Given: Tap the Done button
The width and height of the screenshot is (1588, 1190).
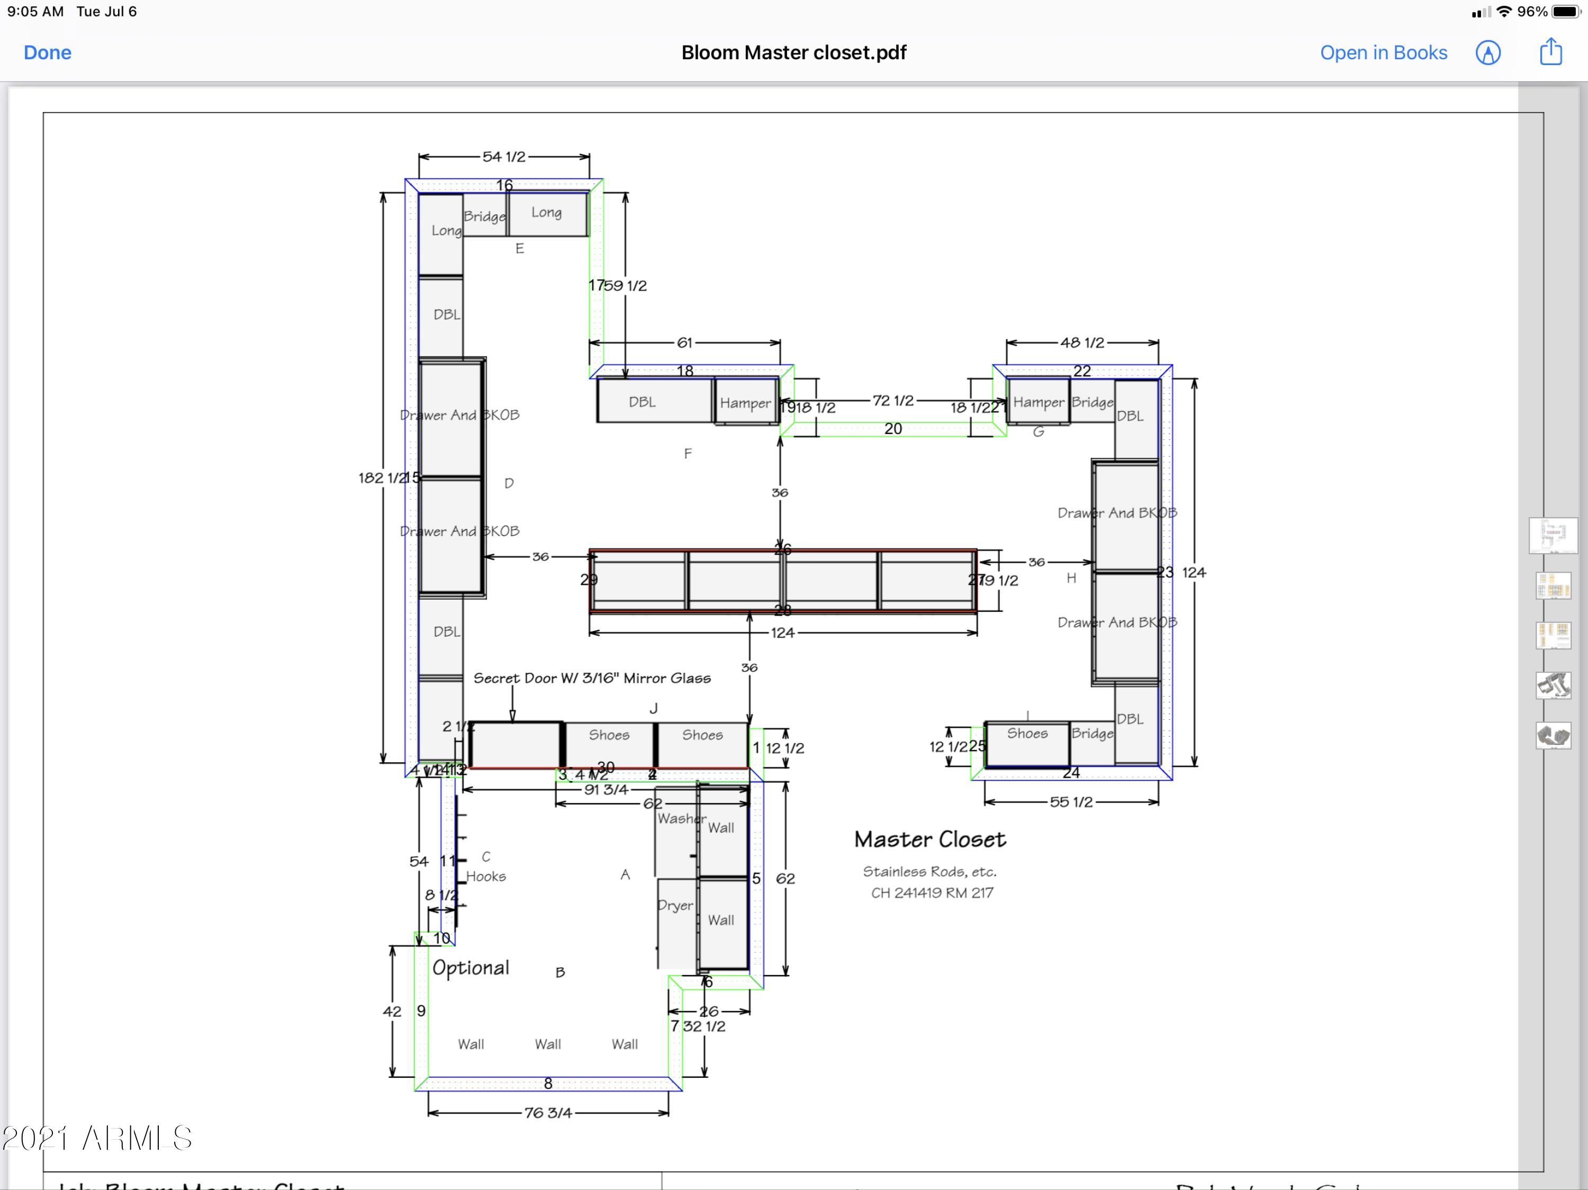Looking at the screenshot, I should (48, 52).
